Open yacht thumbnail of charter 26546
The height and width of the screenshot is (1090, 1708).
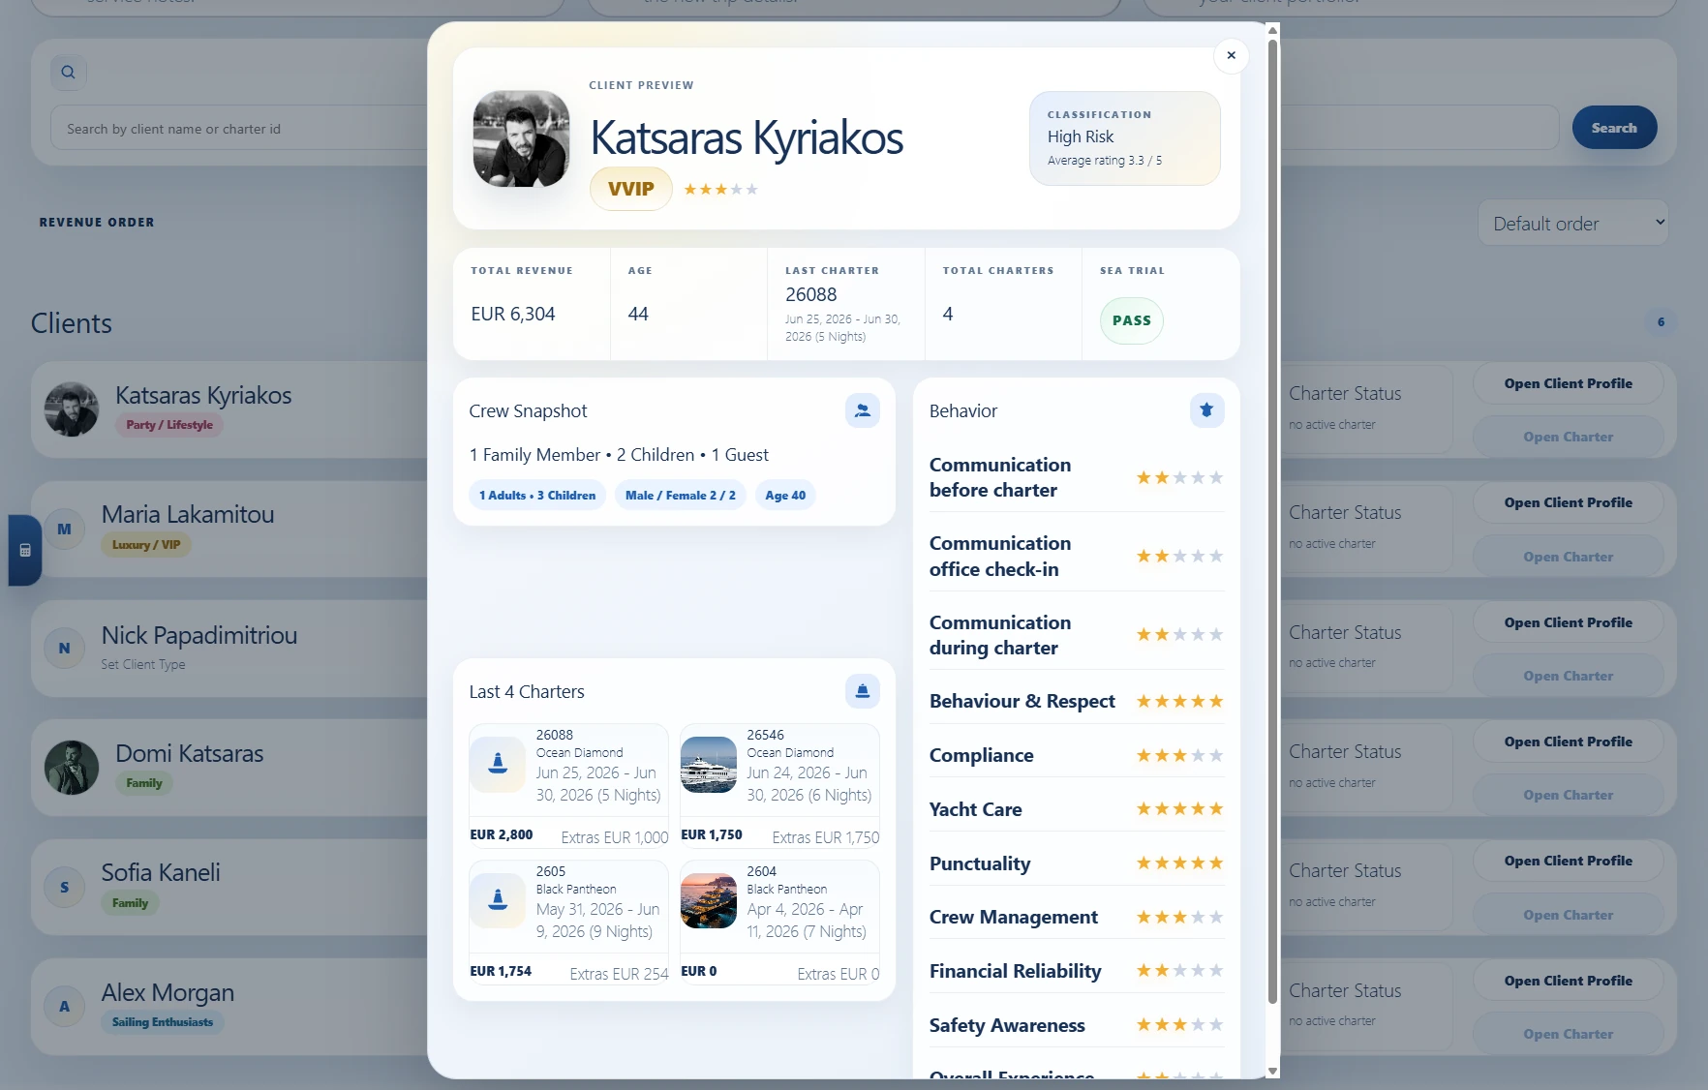709,764
